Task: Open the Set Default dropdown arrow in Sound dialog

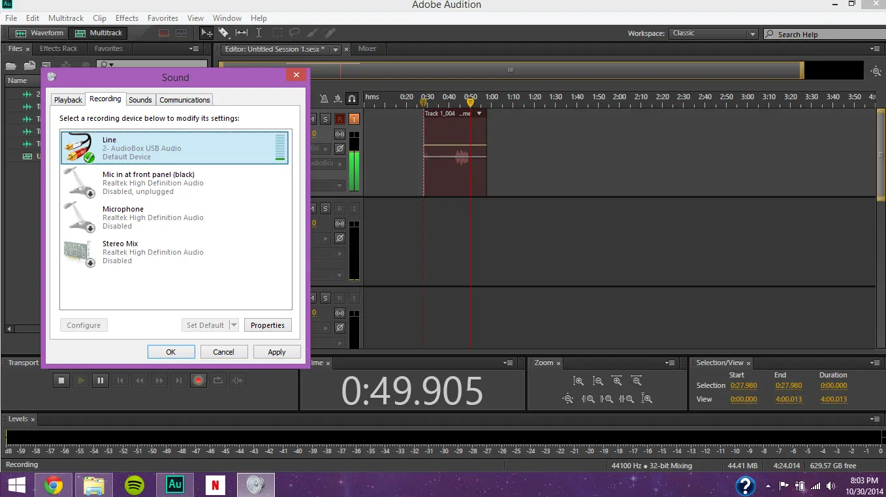Action: coord(234,325)
